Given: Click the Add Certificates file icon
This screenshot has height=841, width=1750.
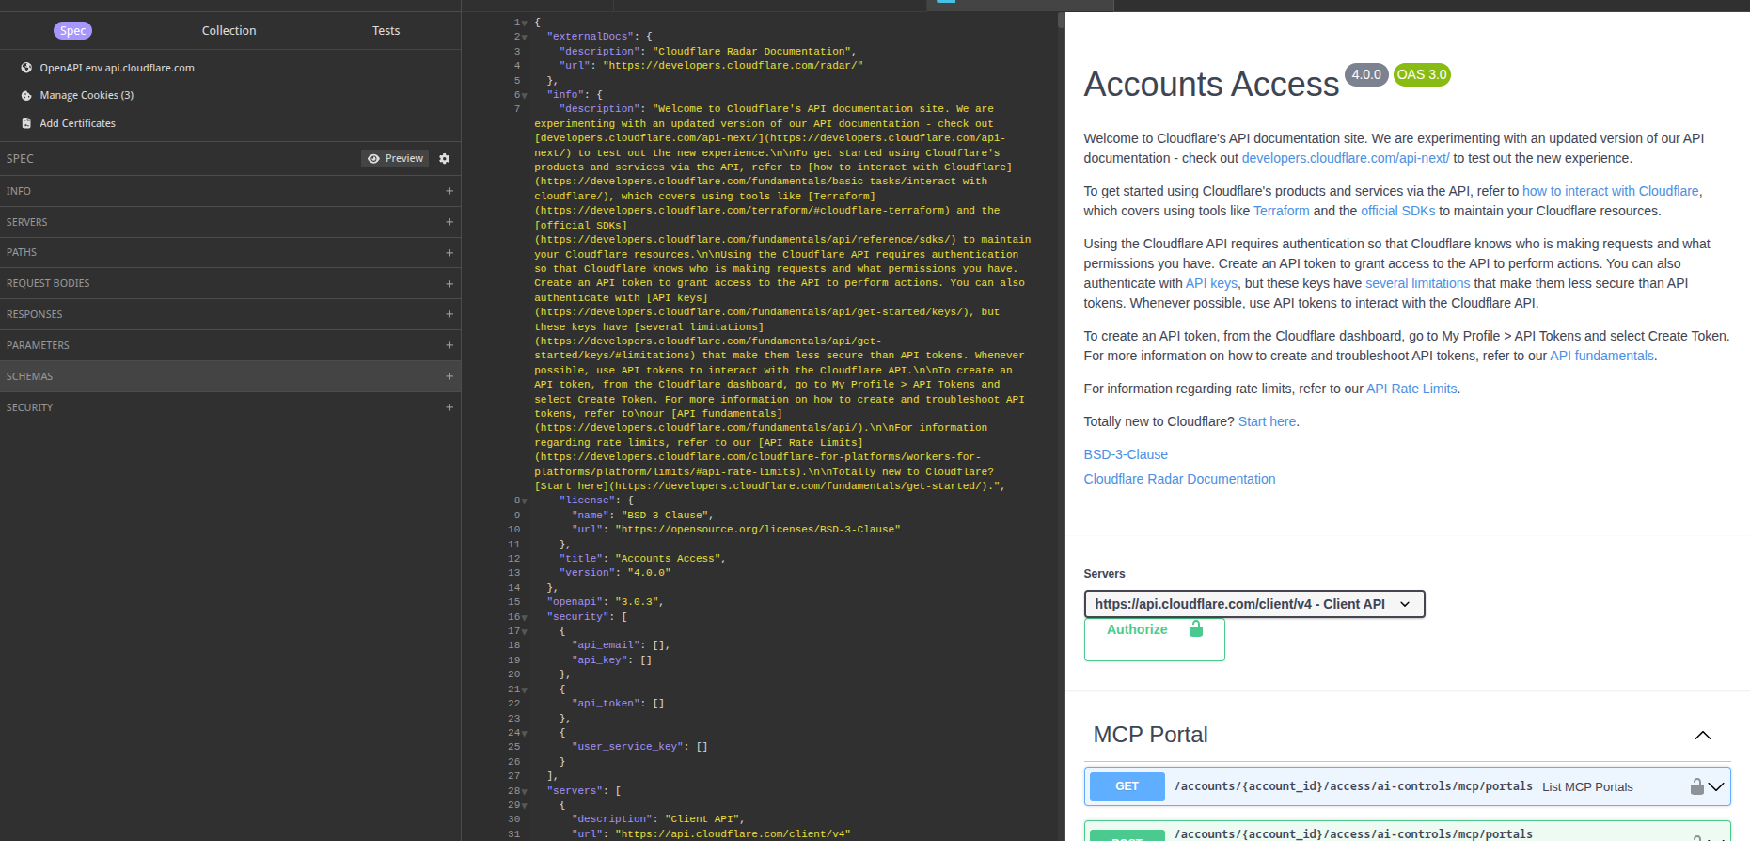Looking at the screenshot, I should click(26, 123).
